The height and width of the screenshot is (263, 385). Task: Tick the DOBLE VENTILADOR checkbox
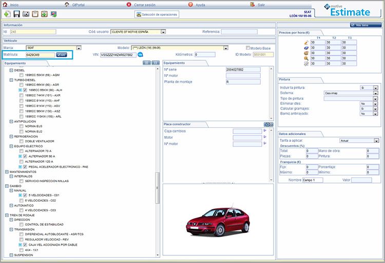(22, 141)
